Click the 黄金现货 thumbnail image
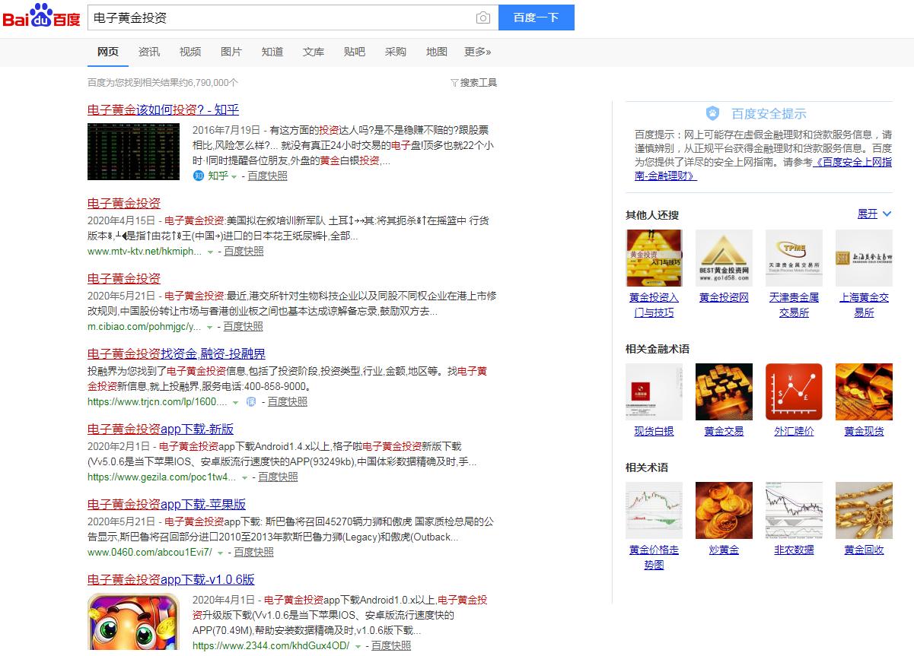The width and height of the screenshot is (914, 656). tap(864, 391)
